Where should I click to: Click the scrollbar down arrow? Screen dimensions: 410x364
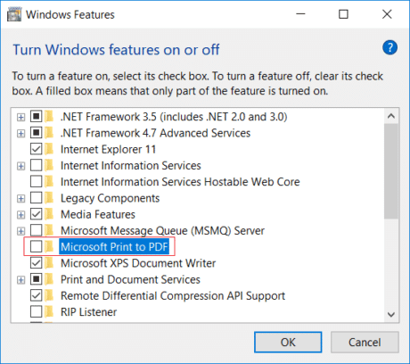click(391, 314)
